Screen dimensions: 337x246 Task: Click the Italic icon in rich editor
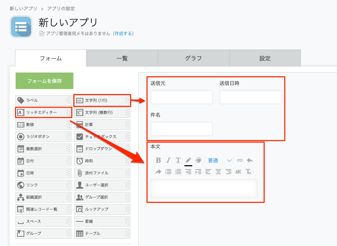(x=168, y=160)
